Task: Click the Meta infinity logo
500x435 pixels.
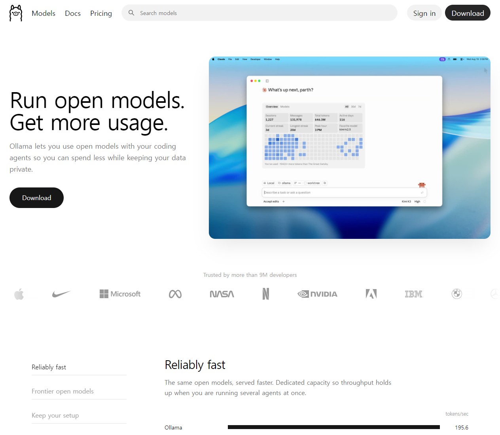Action: (x=175, y=294)
